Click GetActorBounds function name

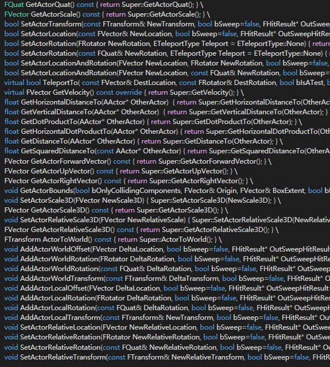point(47,191)
